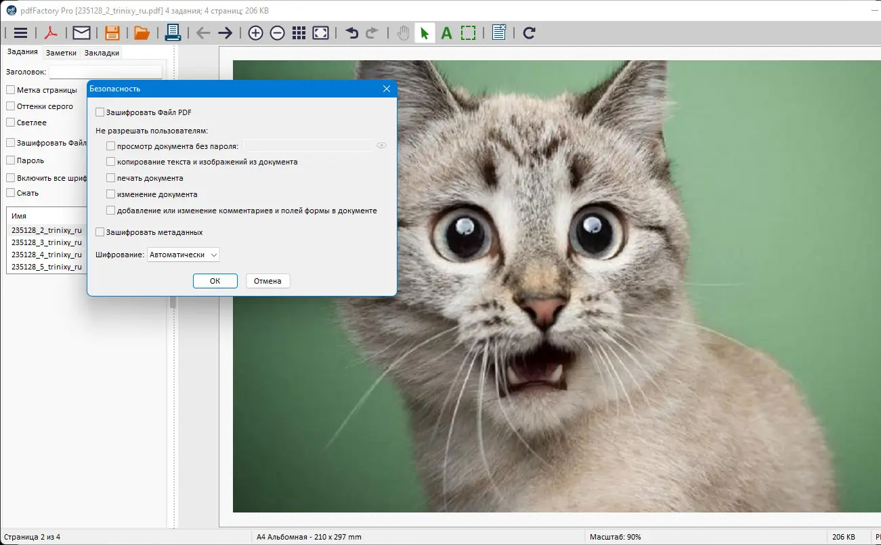Viewport: 881px width, 545px height.
Task: Enable Зашифровать Файл PDF checkbox in dialog
Action: tap(100, 112)
